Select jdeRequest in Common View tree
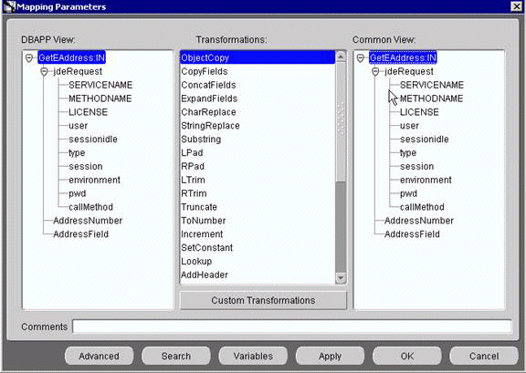 (409, 71)
